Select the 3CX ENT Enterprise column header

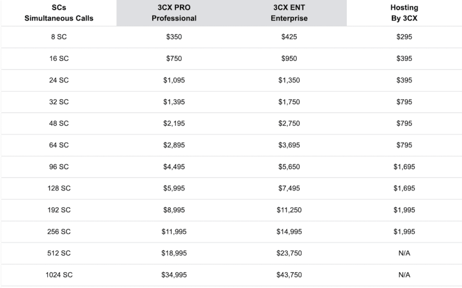(x=289, y=13)
